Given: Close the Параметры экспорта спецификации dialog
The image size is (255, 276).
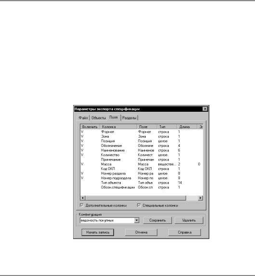Looking at the screenshot, I should click(x=205, y=109).
